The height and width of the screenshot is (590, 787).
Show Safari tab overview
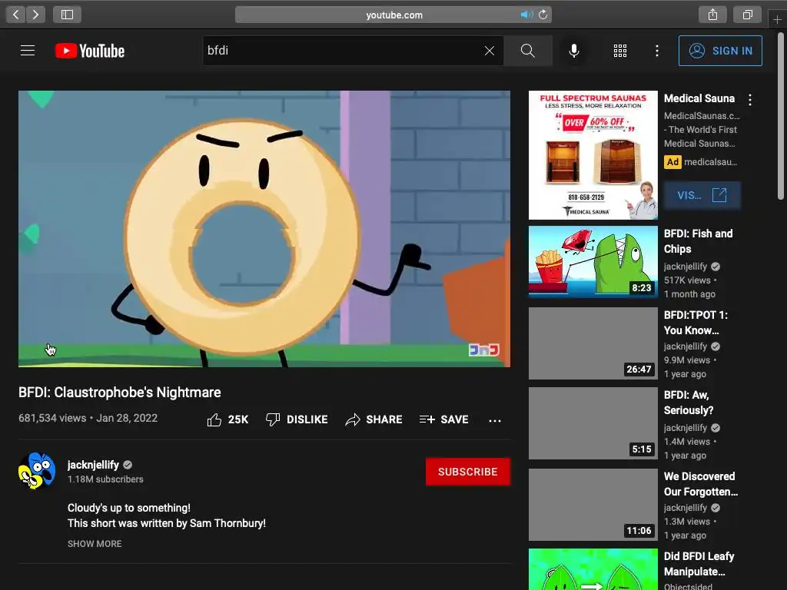click(x=747, y=15)
